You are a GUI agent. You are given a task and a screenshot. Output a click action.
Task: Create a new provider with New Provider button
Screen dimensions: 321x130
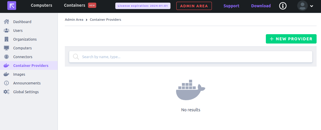tap(291, 39)
